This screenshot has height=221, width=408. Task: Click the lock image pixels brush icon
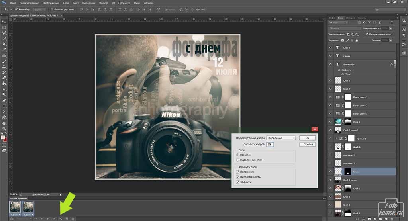[347, 40]
